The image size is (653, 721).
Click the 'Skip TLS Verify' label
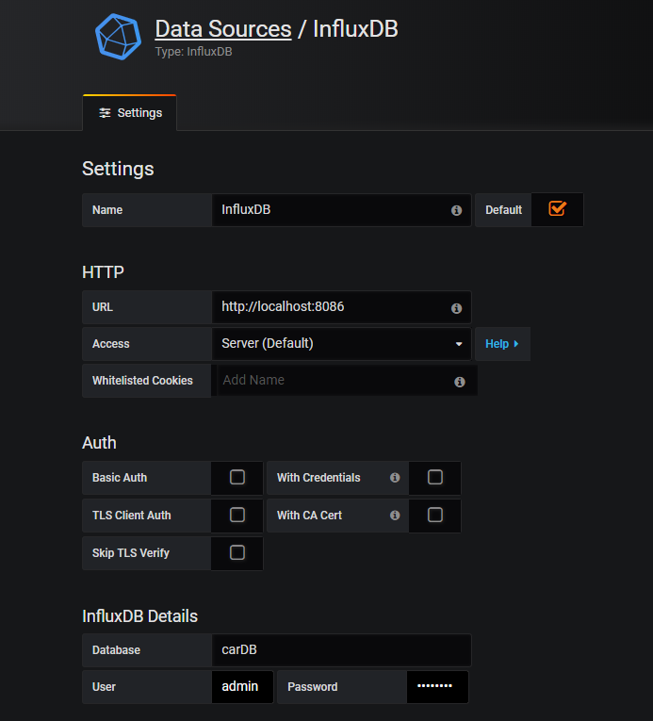[131, 553]
